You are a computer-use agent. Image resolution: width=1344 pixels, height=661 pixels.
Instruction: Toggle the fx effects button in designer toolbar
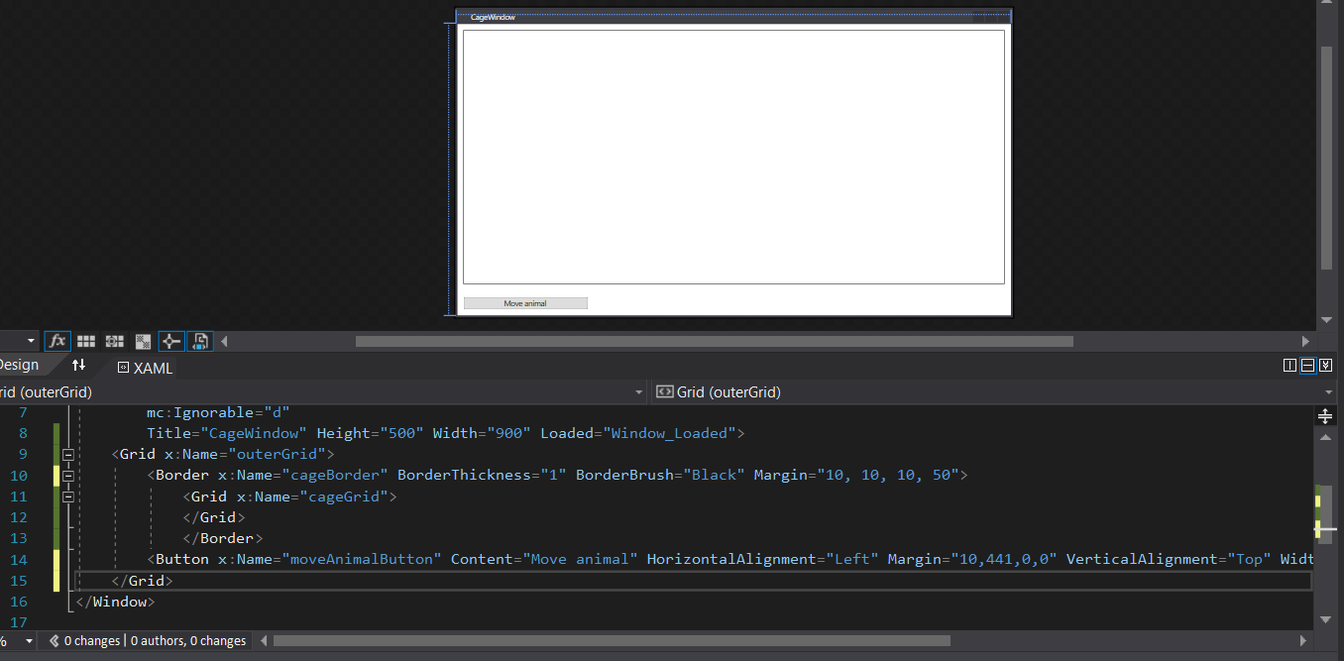(57, 341)
